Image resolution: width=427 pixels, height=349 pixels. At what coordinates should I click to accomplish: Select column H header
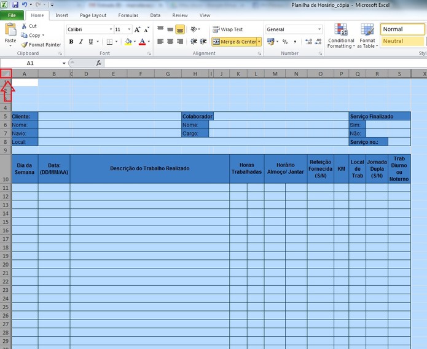click(195, 74)
